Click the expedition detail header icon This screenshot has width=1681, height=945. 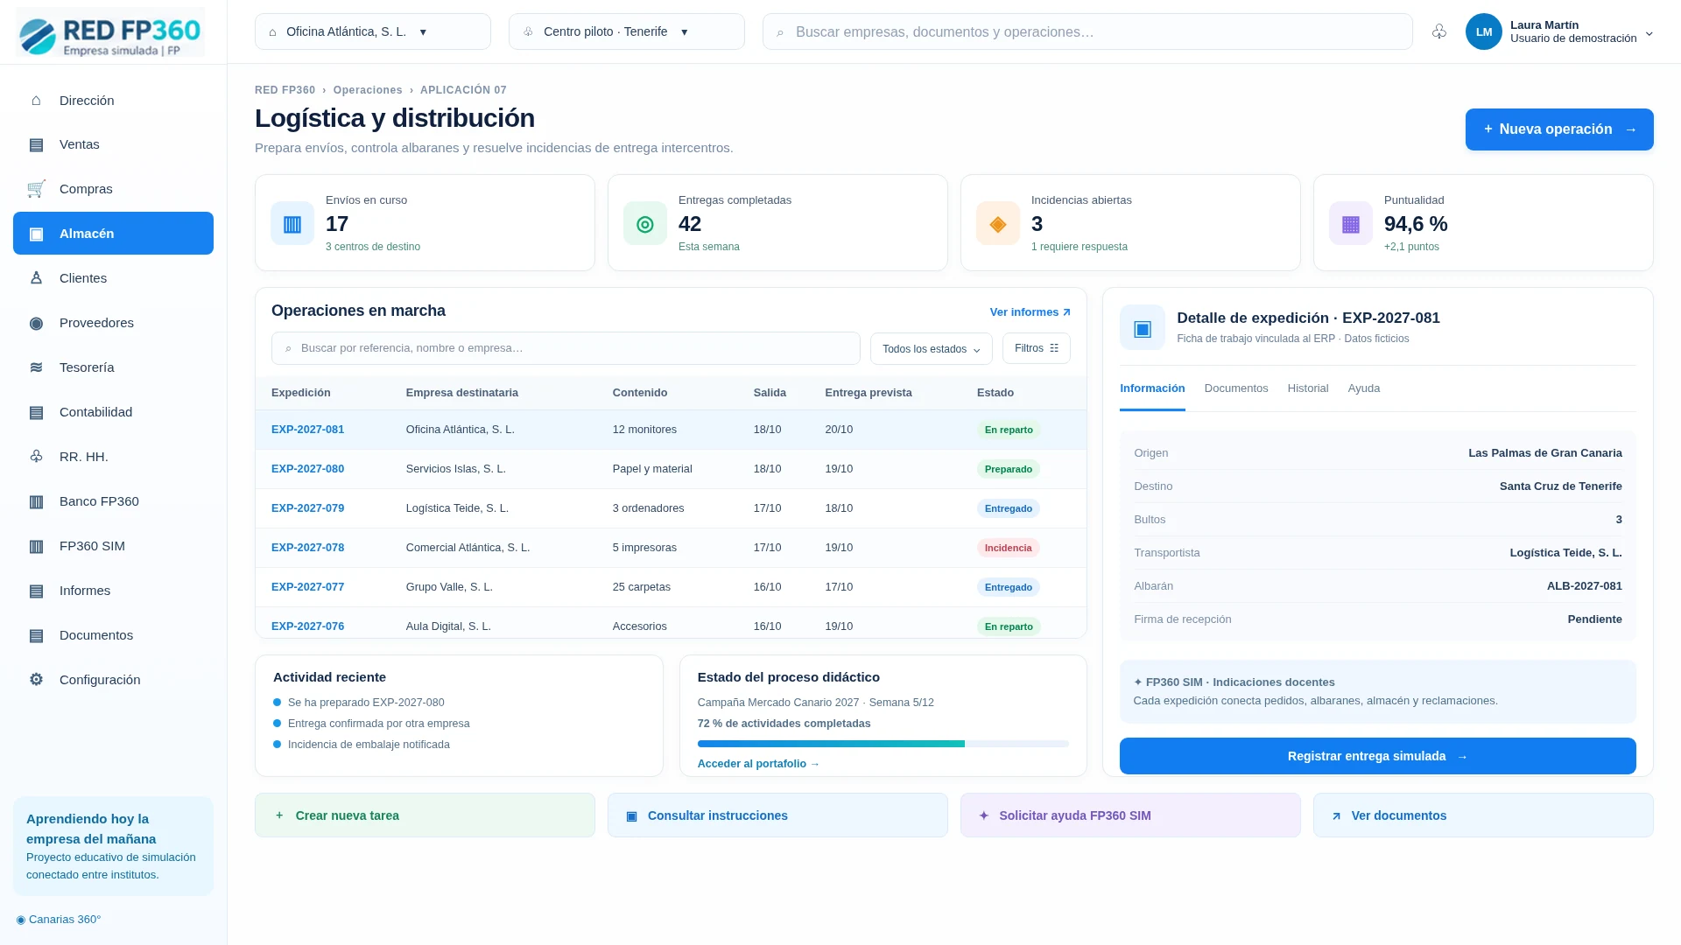[x=1143, y=327]
